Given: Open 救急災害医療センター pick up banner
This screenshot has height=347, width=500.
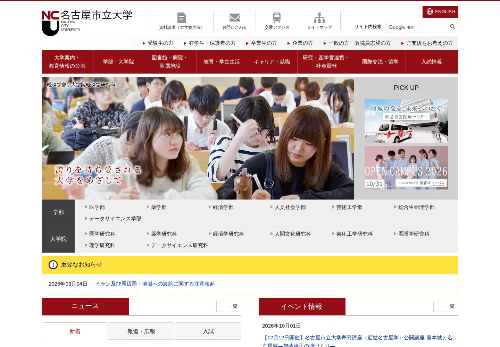Looking at the screenshot, I should click(x=406, y=121).
